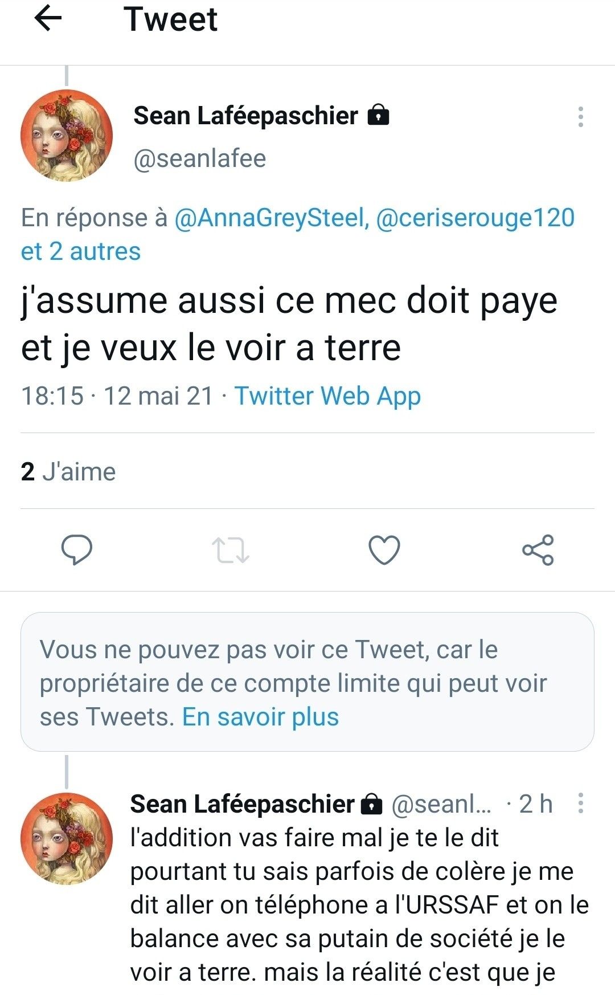Screen dimensions: 615x995
Task: Open the main tweet's three-dot menu
Action: tap(580, 117)
